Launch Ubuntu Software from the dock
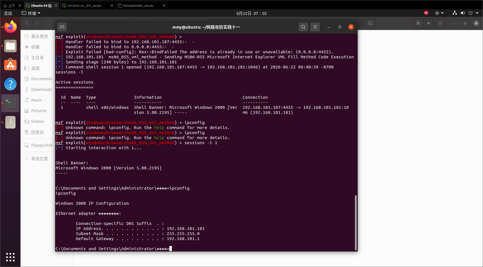The image size is (483, 267). [10, 65]
